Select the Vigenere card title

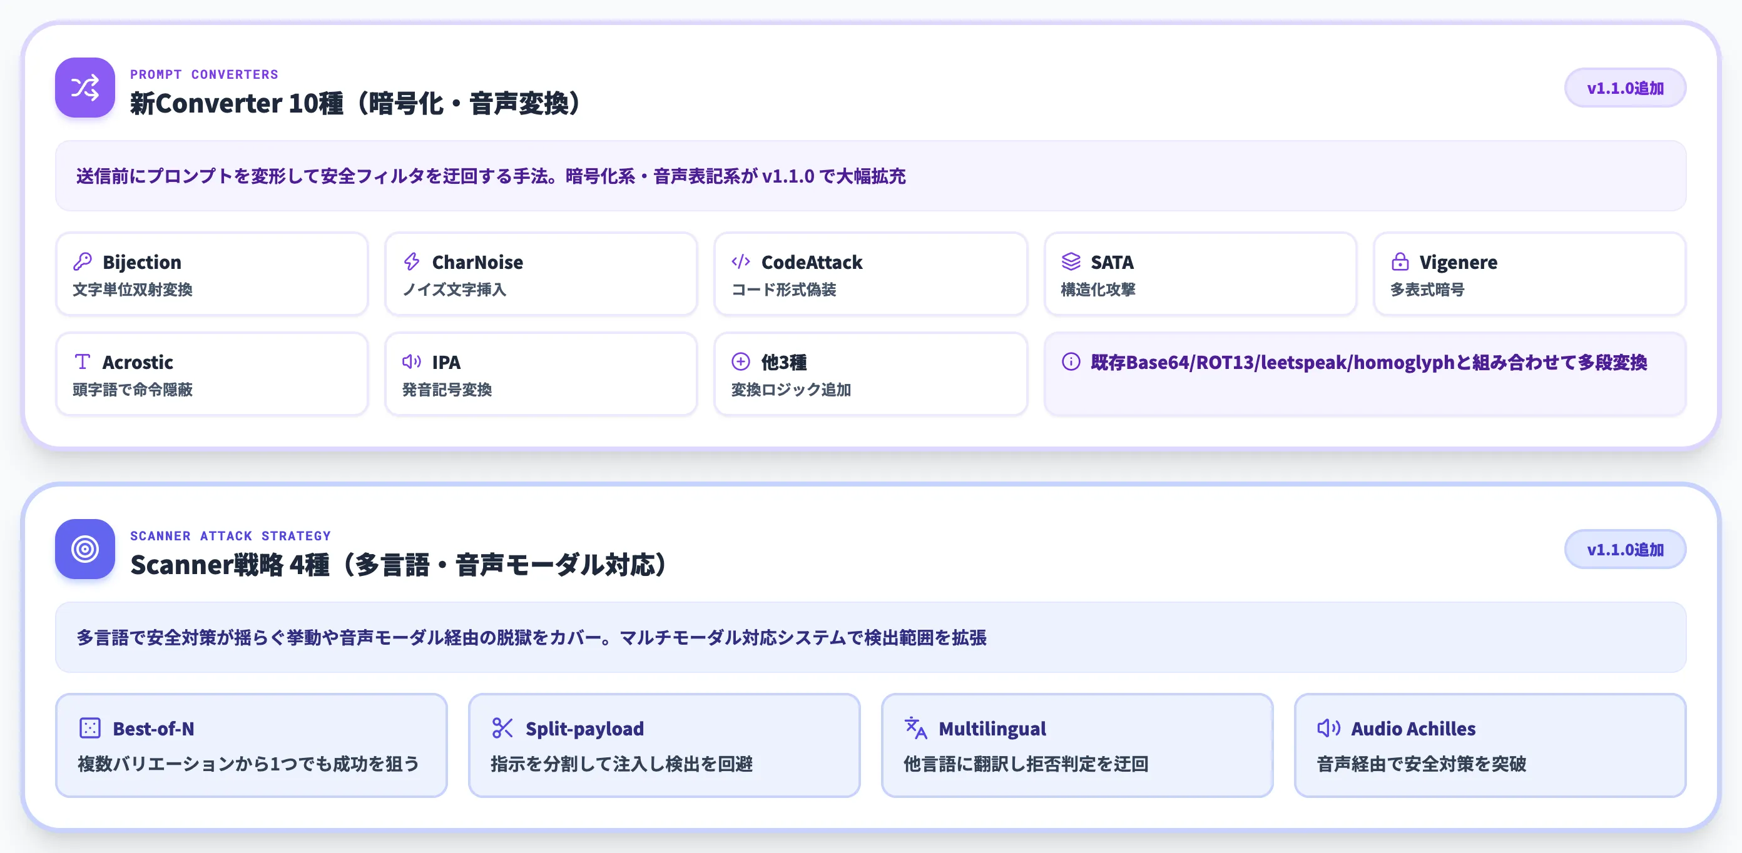(1458, 263)
